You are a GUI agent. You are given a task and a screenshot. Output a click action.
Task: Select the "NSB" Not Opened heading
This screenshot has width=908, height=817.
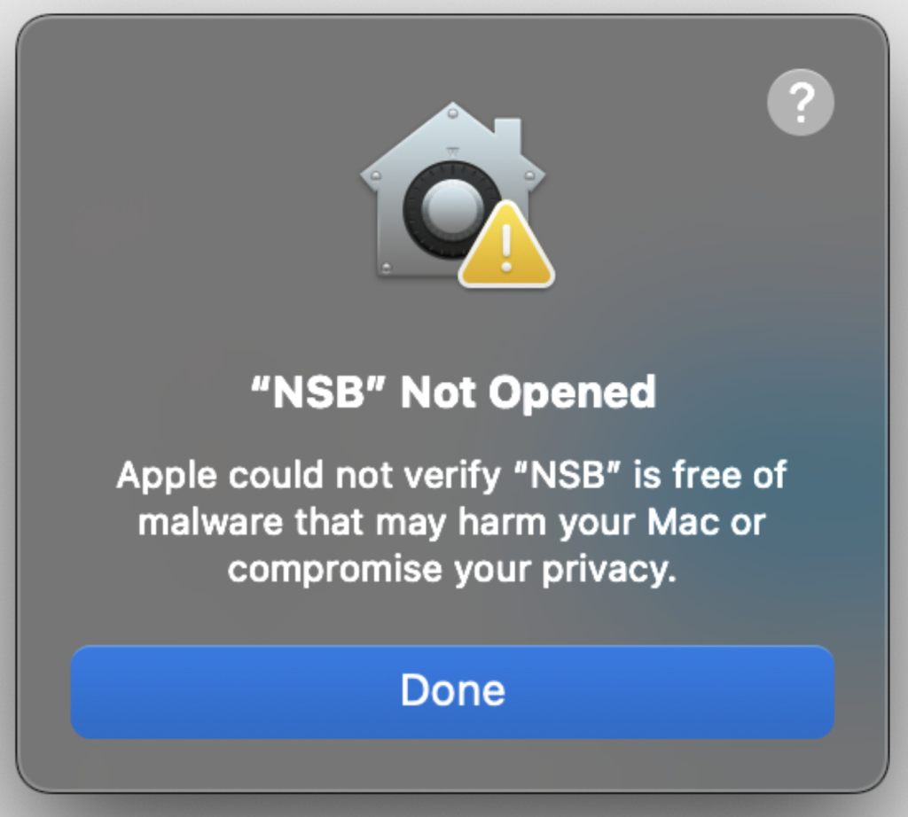pyautogui.click(x=453, y=393)
